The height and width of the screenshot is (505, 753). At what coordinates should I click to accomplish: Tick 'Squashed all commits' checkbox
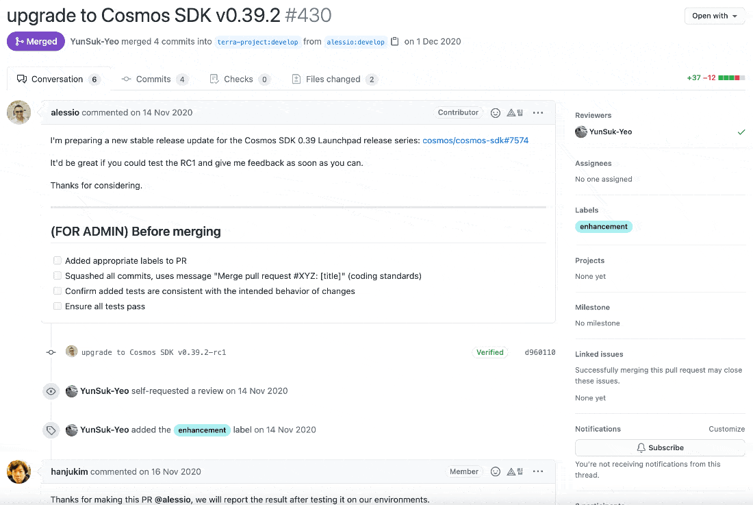[x=58, y=276]
